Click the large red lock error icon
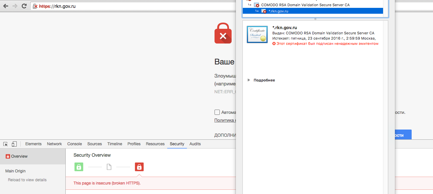The image size is (433, 194). click(223, 33)
